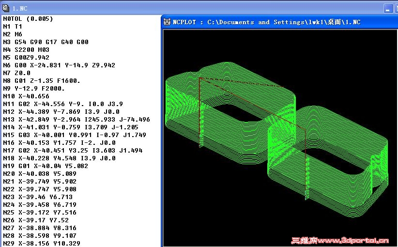The height and width of the screenshot is (247, 398).
Task: Select line N25 X-39.172 Y7.516
Action: point(40,213)
